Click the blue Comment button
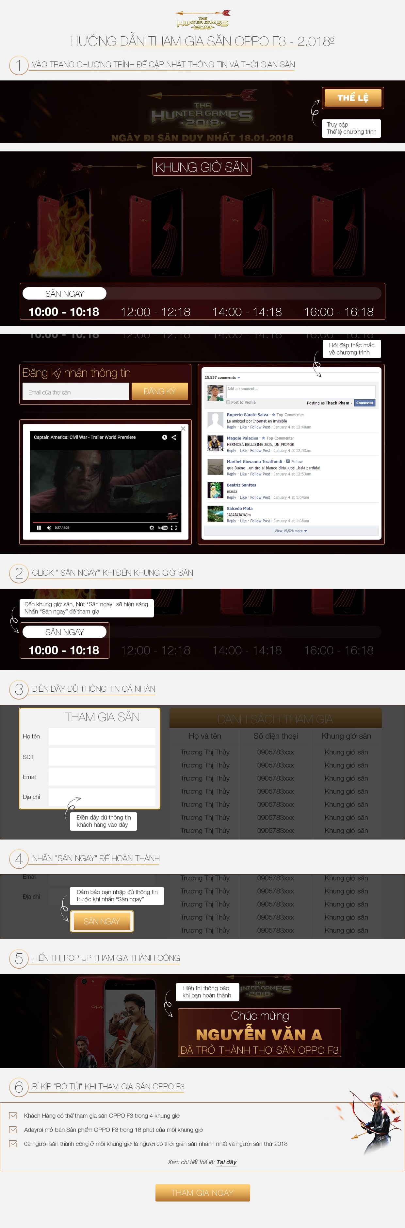This screenshot has height=1228, width=405. (x=364, y=403)
